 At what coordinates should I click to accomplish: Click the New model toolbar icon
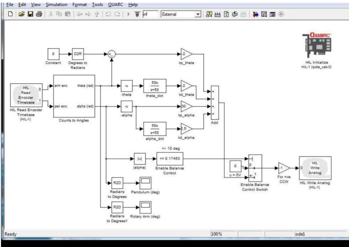pyautogui.click(x=10, y=14)
